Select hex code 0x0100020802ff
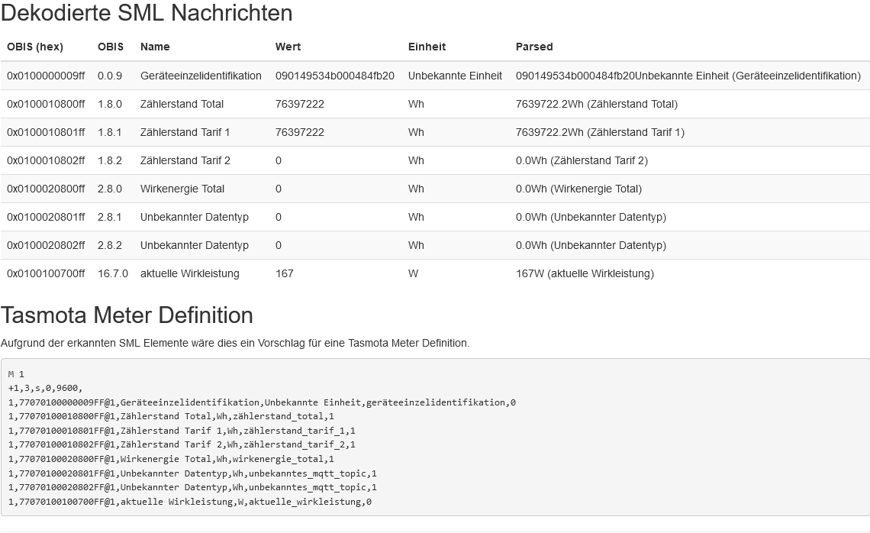This screenshot has width=870, height=533. pos(46,245)
